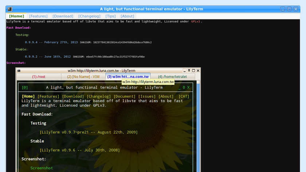306x172 pixels.
Task: Select the (3) w3m htt...na.com.tw tab
Action: tap(128, 77)
